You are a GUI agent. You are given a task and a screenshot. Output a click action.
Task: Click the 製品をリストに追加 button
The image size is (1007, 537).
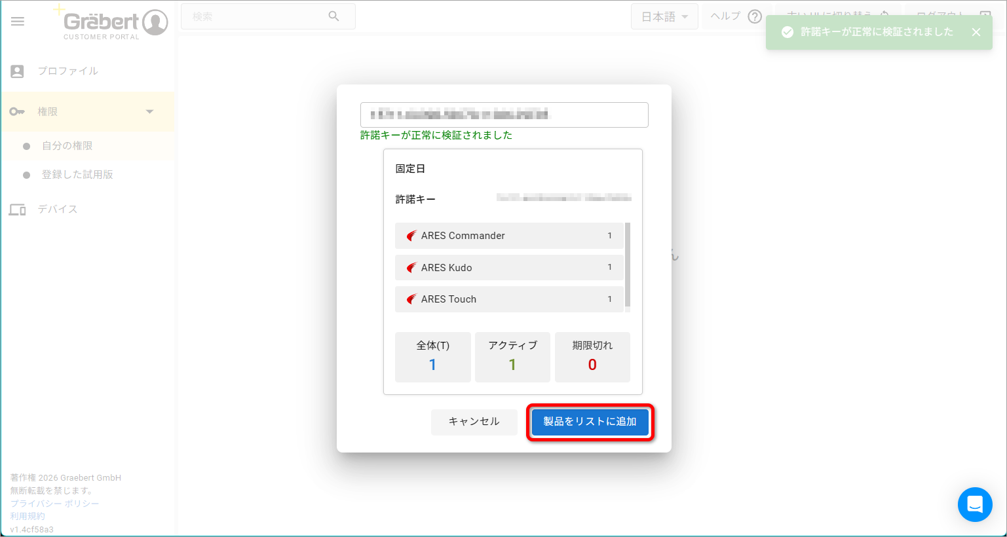pos(590,422)
